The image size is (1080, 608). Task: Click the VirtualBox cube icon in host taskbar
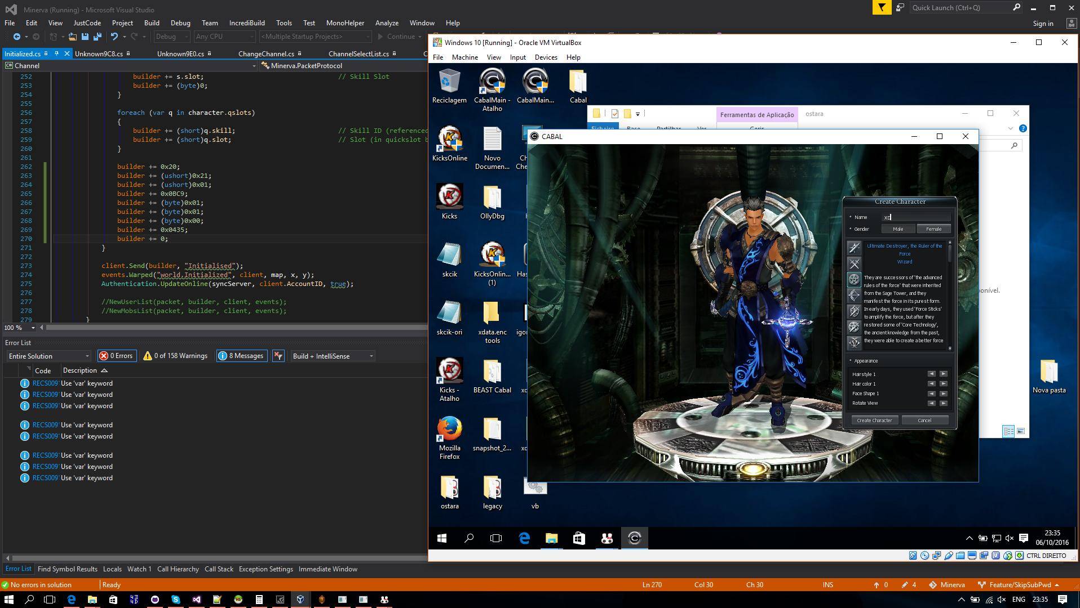pyautogui.click(x=300, y=600)
